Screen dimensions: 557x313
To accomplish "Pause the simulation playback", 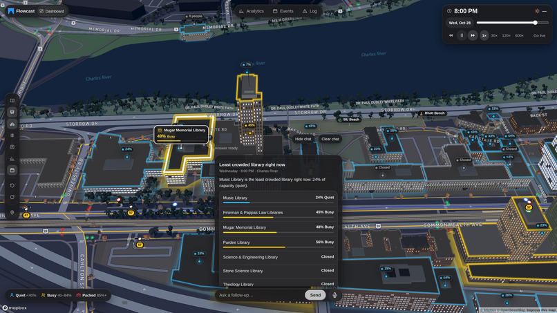I will pos(462,35).
